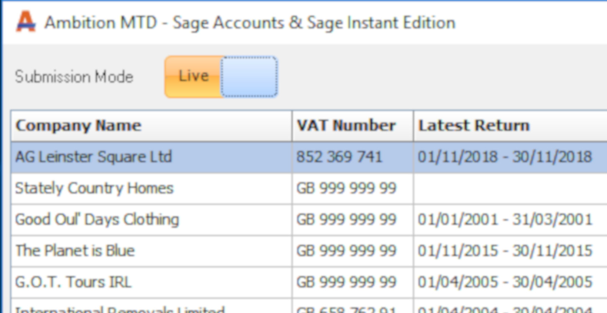Choose Good Oul' Days Clothing company
The width and height of the screenshot is (607, 313).
[97, 220]
